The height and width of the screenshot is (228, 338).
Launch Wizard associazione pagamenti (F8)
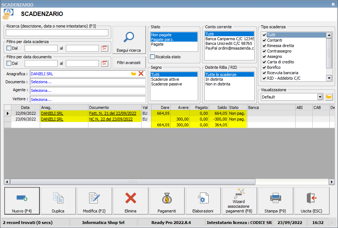239,200
